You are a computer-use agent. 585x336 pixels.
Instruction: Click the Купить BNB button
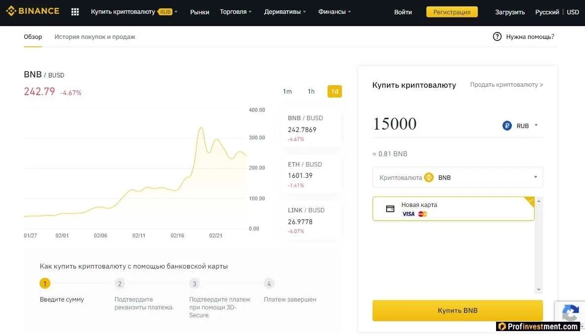[x=458, y=310]
